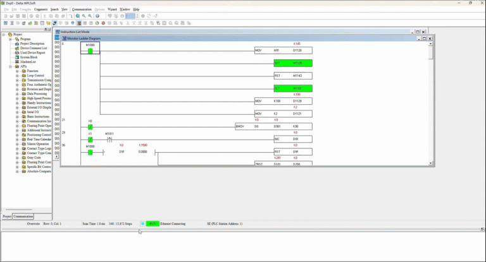
Task: Expand the Matrix Operation API folder
Action: point(17,144)
